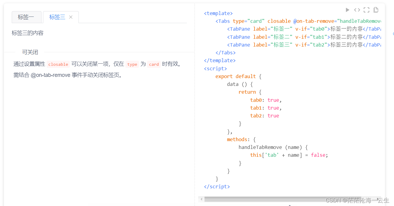This screenshot has height=206, width=394.
Task: Run the demo code with play icon
Action: [347, 10]
